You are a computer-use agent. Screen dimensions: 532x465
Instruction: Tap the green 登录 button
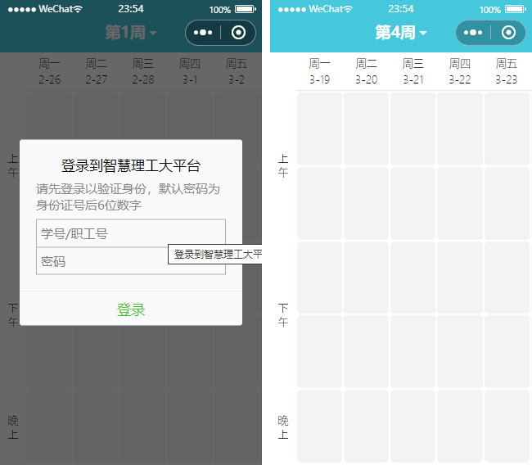pyautogui.click(x=131, y=309)
